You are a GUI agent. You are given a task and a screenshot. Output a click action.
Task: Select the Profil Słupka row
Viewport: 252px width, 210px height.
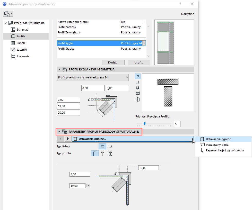(x=101, y=49)
